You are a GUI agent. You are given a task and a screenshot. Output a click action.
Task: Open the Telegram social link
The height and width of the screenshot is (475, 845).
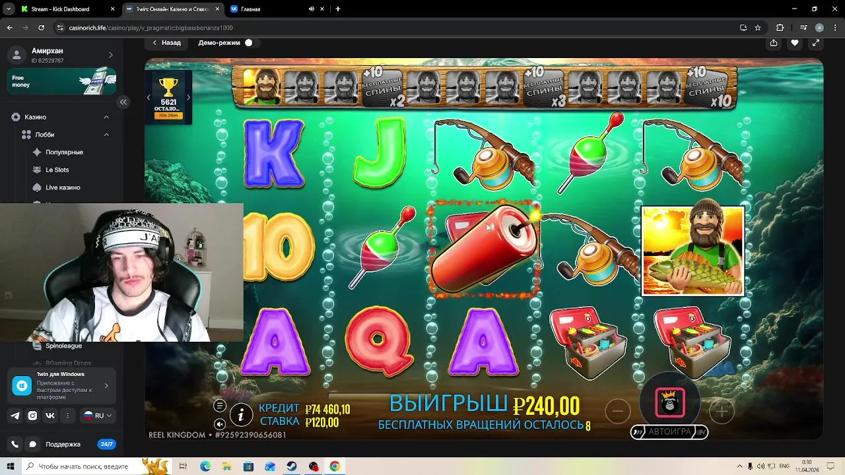point(15,416)
